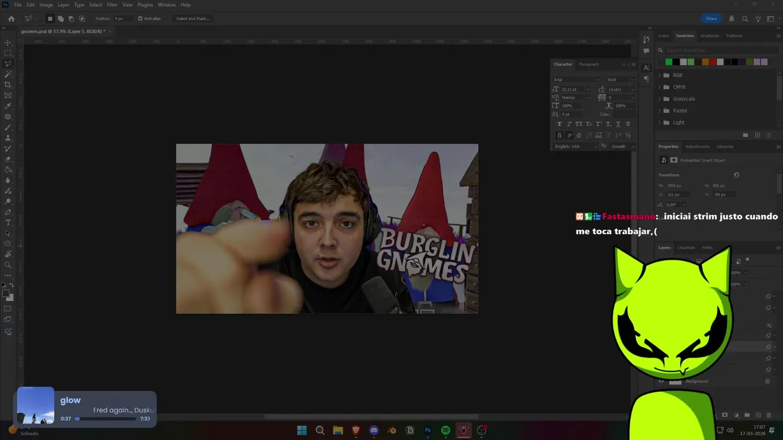The height and width of the screenshot is (440, 783).
Task: Switch to the Gradients tab
Action: point(710,35)
